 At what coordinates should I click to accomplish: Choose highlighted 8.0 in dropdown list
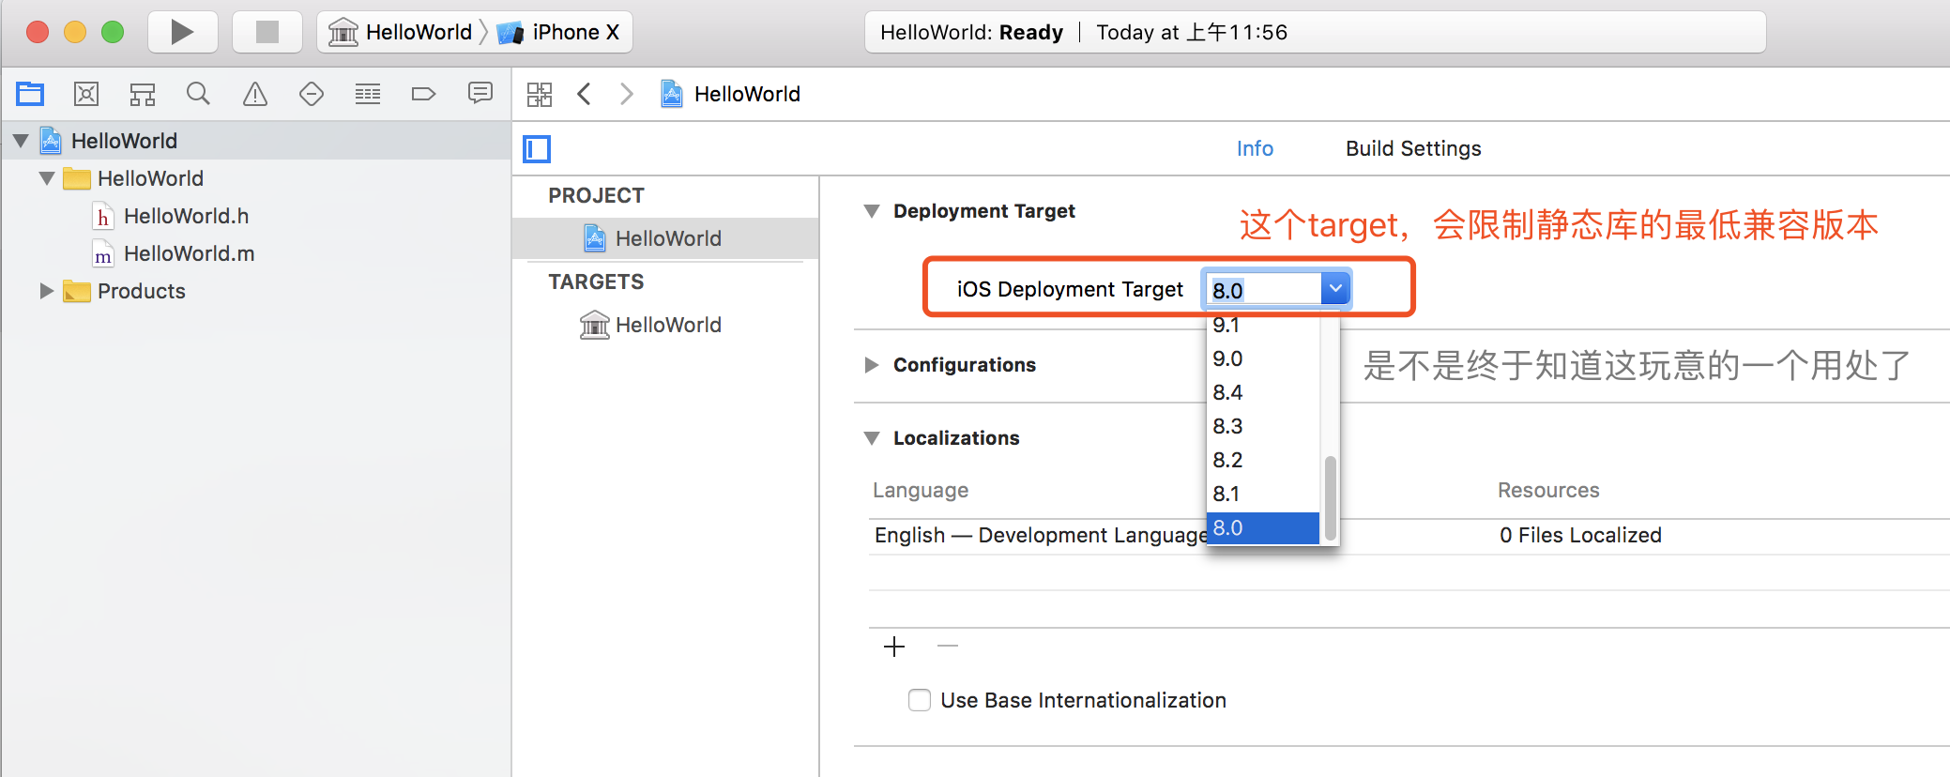[1263, 527]
